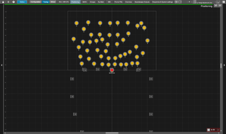Toggle the Online status button

tap(22, 2)
